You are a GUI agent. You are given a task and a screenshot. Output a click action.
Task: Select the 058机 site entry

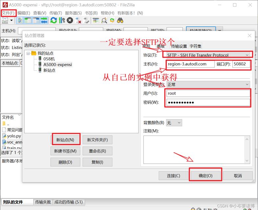(x=49, y=59)
